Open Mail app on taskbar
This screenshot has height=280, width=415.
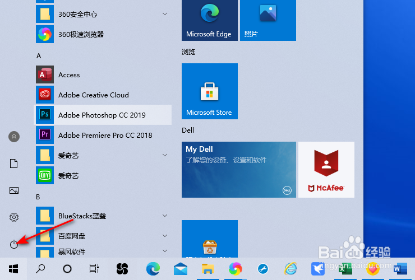[x=181, y=269]
